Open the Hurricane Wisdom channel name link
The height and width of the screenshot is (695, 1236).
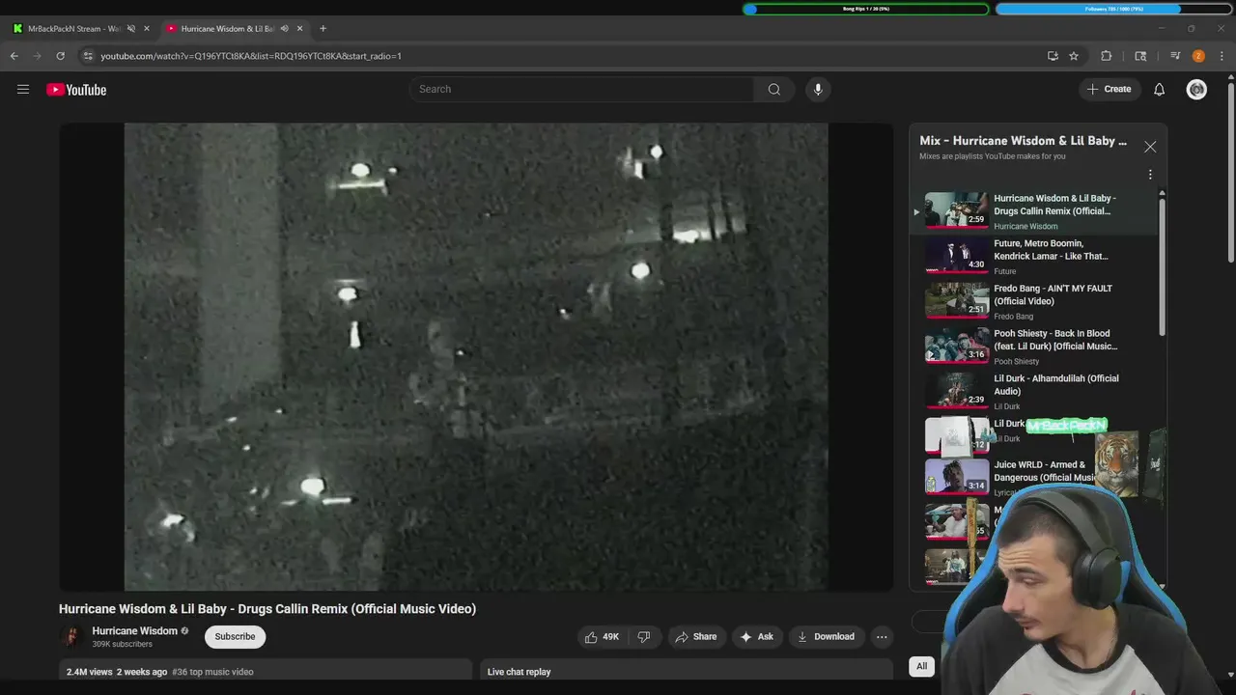click(134, 631)
